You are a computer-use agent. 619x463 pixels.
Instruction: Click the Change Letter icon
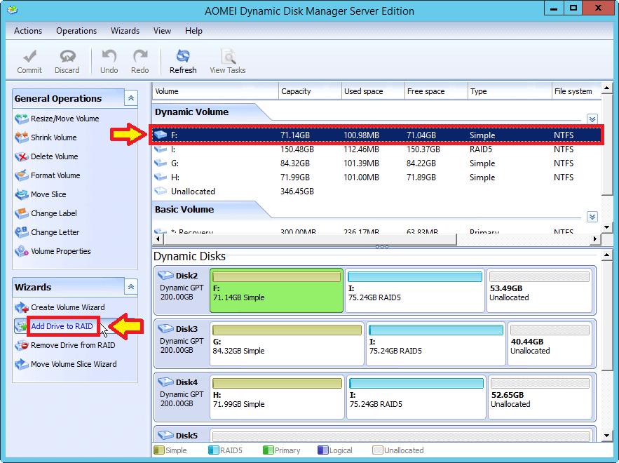click(x=22, y=232)
